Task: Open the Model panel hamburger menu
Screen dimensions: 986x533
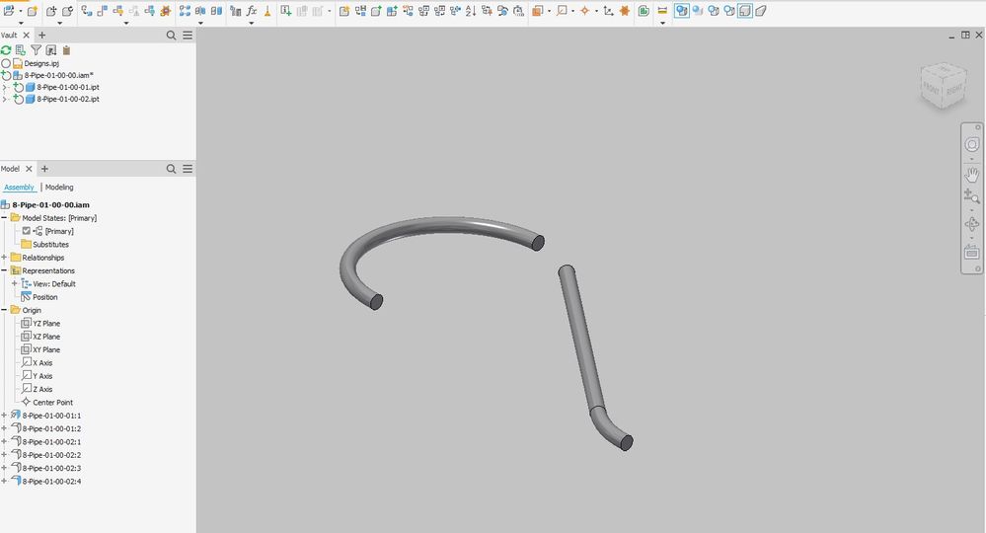Action: coord(188,169)
